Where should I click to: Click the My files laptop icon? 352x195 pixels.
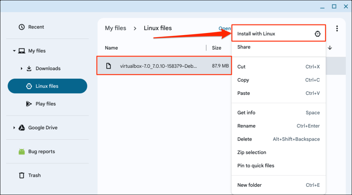click(x=22, y=51)
